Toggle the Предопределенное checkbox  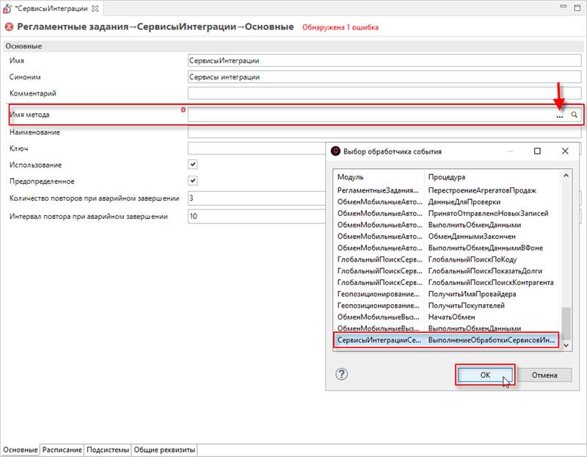pos(193,181)
